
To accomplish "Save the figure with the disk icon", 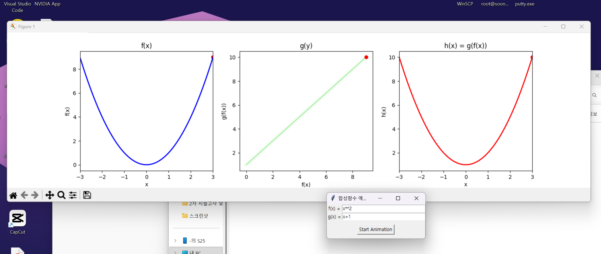I will point(87,195).
